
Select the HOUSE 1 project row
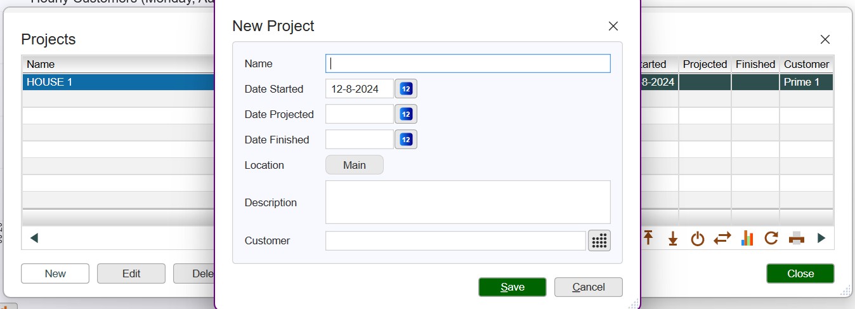[x=118, y=82]
